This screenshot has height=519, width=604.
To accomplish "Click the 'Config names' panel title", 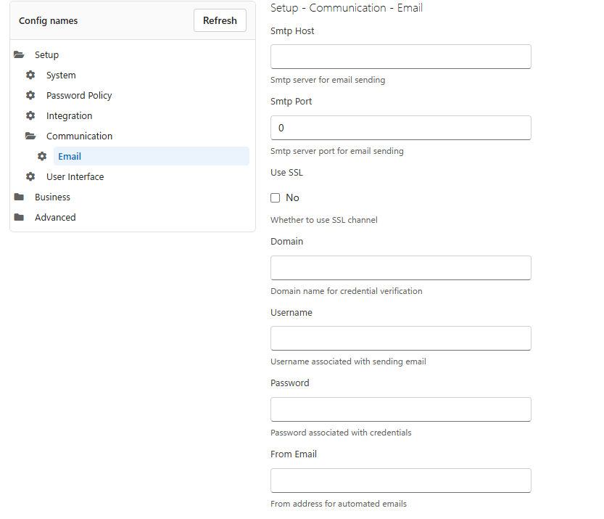I will [48, 21].
